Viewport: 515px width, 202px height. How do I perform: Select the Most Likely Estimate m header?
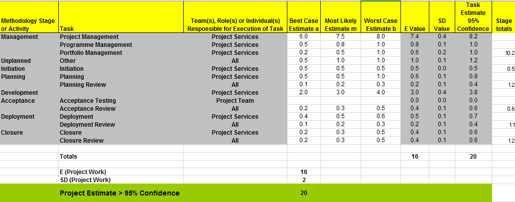(340, 24)
